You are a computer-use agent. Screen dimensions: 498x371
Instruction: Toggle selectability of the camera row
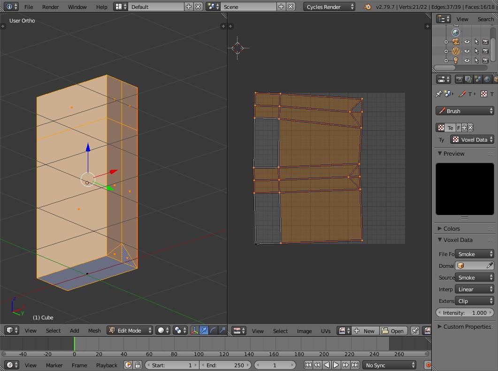(476, 42)
